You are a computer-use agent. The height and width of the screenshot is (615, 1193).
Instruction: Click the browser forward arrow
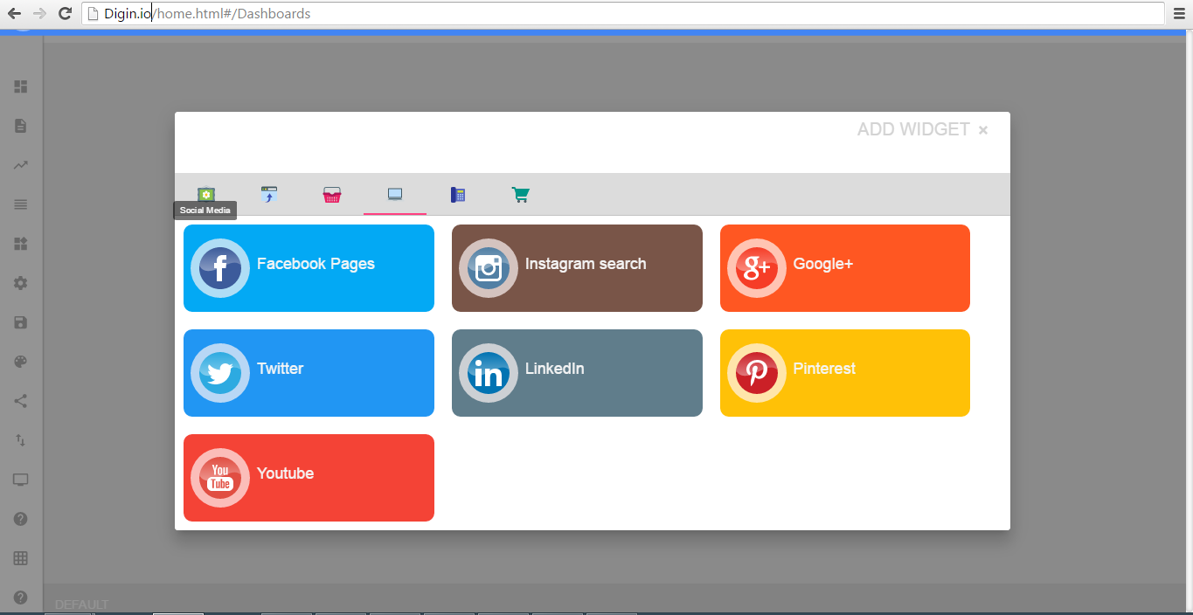click(39, 13)
